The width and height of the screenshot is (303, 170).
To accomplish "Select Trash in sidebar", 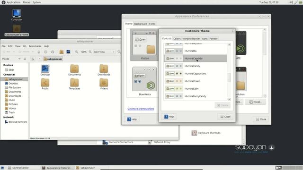I will point(11,112).
